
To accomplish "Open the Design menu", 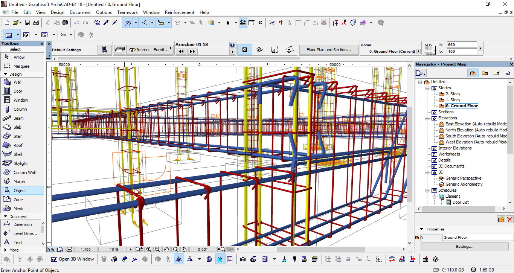I will pyautogui.click(x=58, y=12).
